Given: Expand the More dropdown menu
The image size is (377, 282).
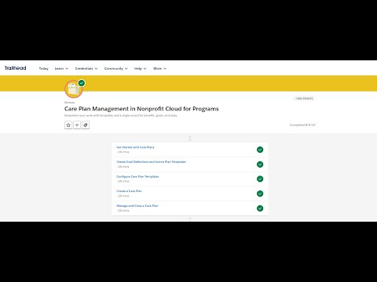Looking at the screenshot, I should (159, 69).
